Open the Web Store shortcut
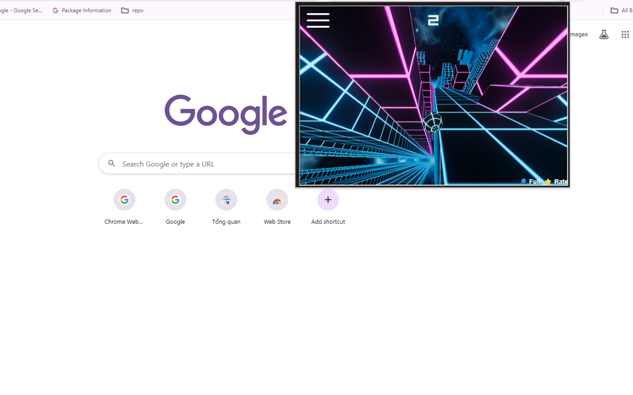633x395 pixels. [277, 207]
